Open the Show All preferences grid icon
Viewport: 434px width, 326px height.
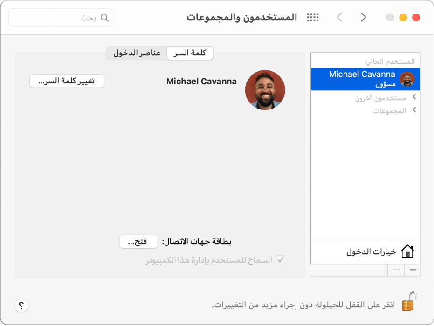pos(313,17)
